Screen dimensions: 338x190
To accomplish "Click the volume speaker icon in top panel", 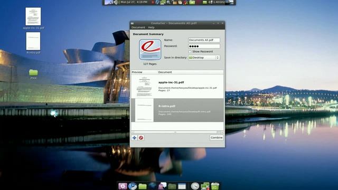I will tap(116, 2).
